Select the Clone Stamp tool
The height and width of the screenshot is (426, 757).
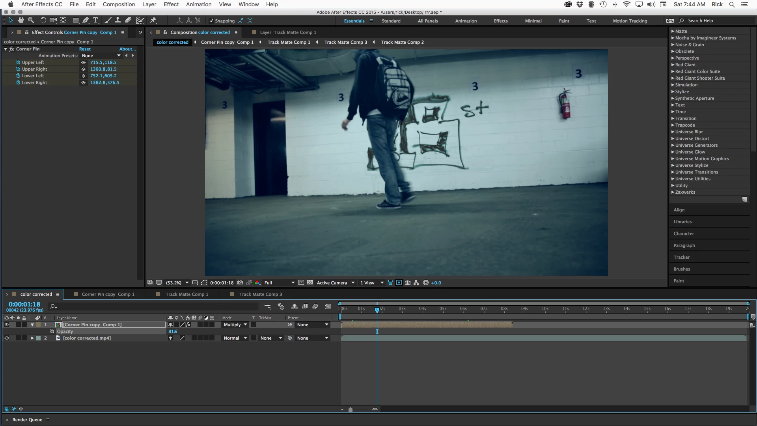117,21
